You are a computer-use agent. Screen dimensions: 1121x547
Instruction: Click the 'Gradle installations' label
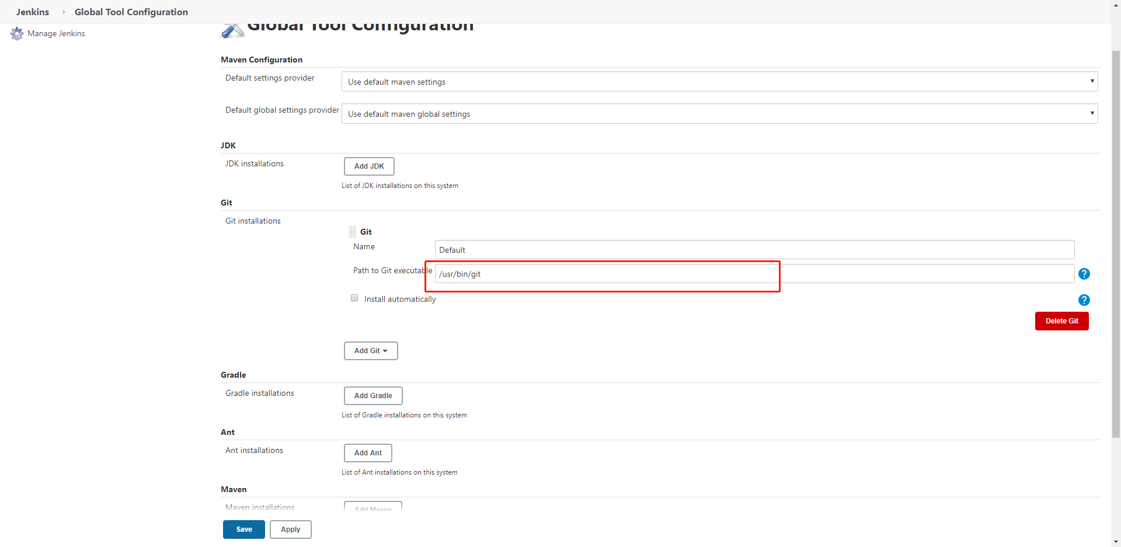(x=260, y=393)
